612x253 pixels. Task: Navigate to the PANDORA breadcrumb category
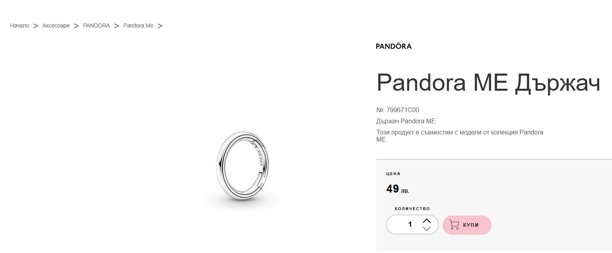[x=96, y=26]
